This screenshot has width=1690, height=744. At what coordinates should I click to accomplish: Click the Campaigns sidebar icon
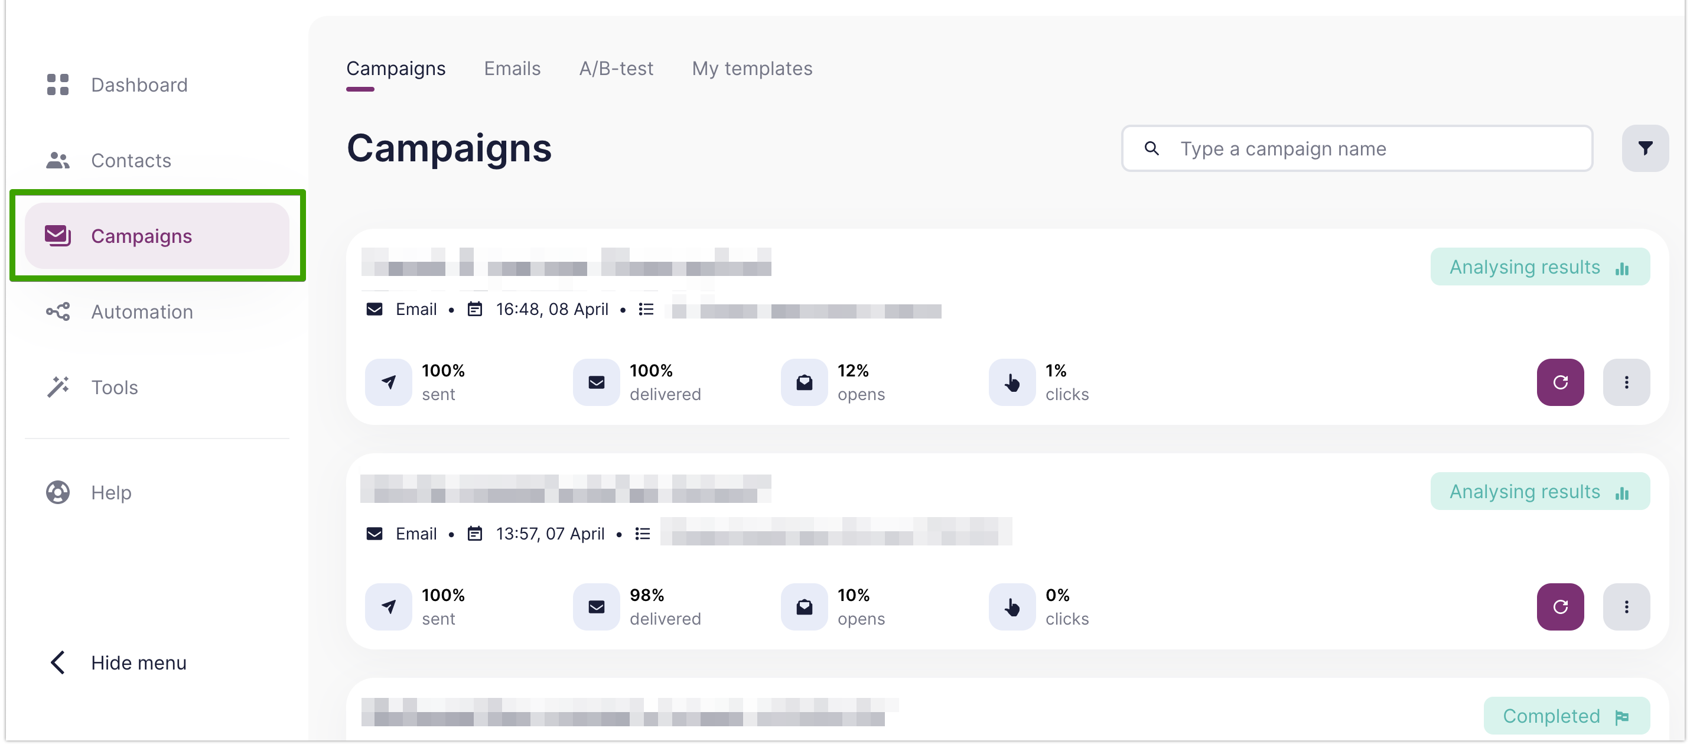(x=57, y=235)
